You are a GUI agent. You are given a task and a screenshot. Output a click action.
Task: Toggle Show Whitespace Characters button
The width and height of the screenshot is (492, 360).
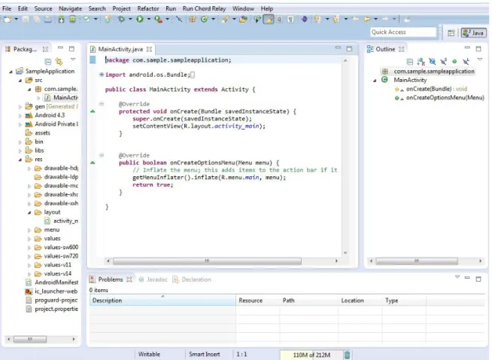click(x=291, y=20)
